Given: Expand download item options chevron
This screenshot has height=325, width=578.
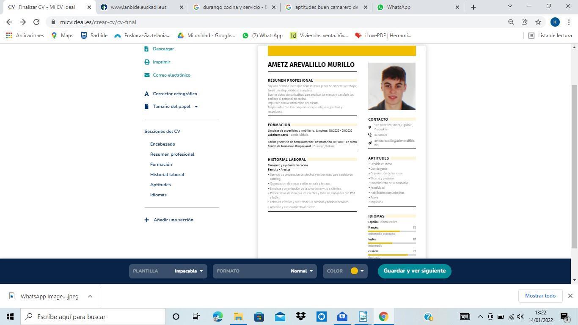Looking at the screenshot, I should [90, 296].
